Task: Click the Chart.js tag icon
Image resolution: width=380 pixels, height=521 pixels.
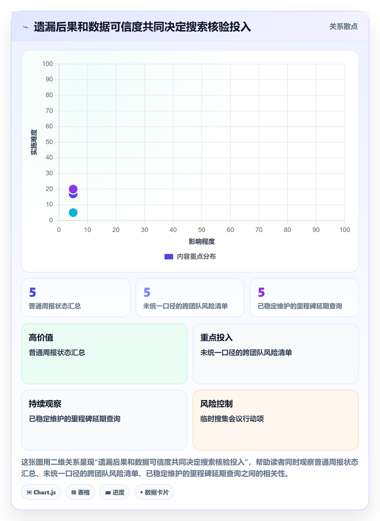Action: (29, 492)
